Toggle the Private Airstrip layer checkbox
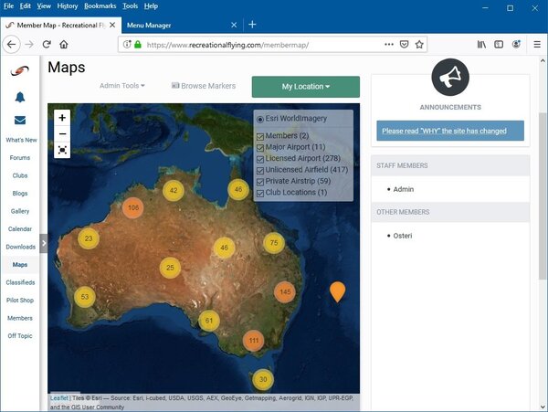 260,181
